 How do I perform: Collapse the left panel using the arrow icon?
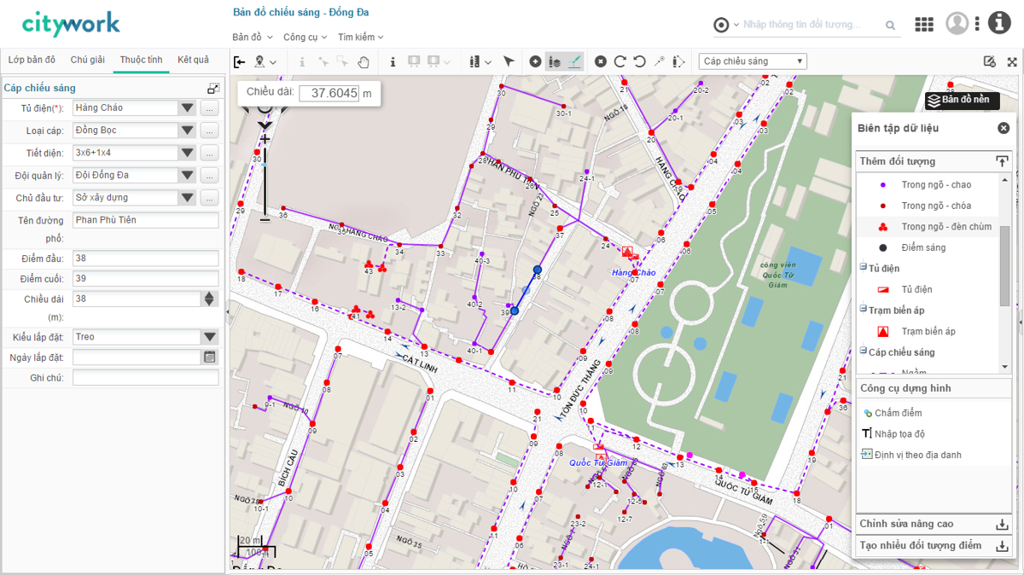pos(239,61)
